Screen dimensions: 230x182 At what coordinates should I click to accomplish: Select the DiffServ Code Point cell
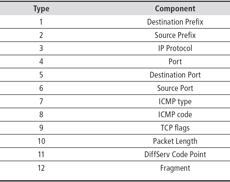click(x=175, y=155)
